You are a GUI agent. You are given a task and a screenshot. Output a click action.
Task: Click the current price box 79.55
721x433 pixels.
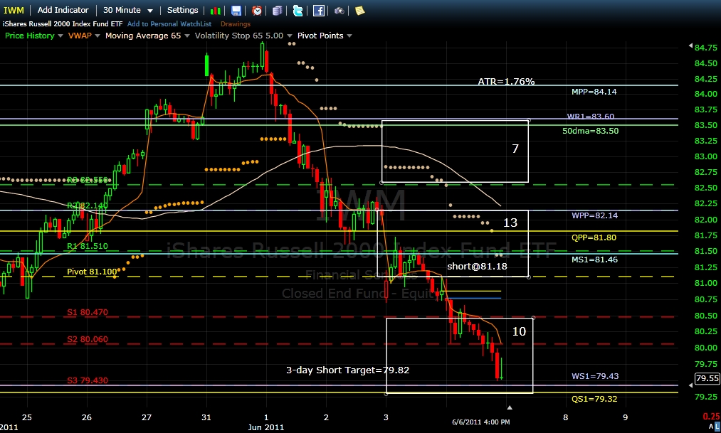pos(707,378)
